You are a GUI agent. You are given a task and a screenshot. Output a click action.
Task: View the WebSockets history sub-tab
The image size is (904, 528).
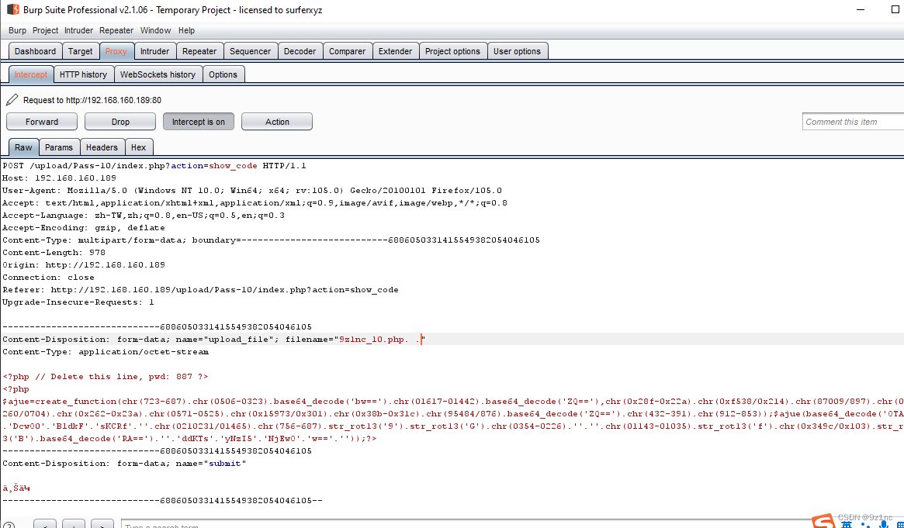pyautogui.click(x=158, y=74)
